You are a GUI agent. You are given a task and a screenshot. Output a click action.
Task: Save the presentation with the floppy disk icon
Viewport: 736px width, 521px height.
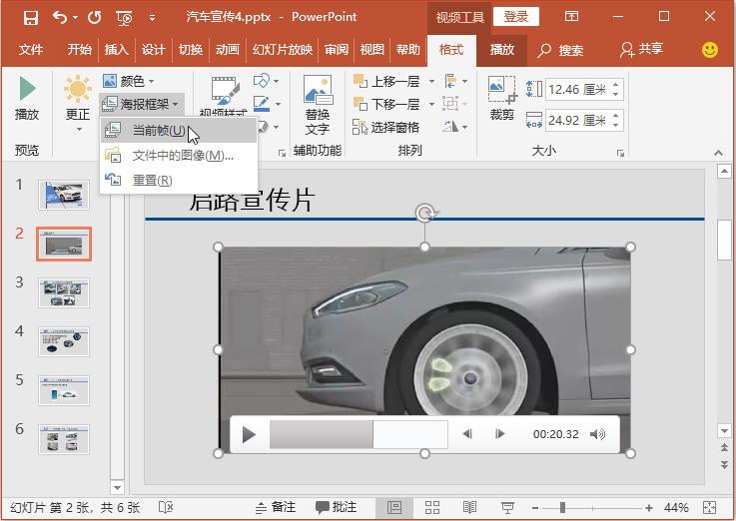(31, 18)
